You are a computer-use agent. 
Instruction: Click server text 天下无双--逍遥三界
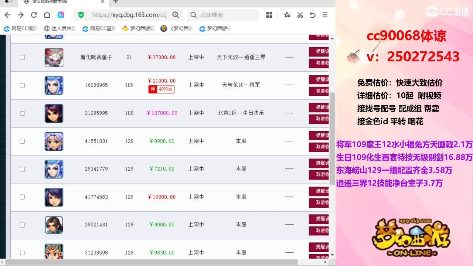click(x=241, y=57)
